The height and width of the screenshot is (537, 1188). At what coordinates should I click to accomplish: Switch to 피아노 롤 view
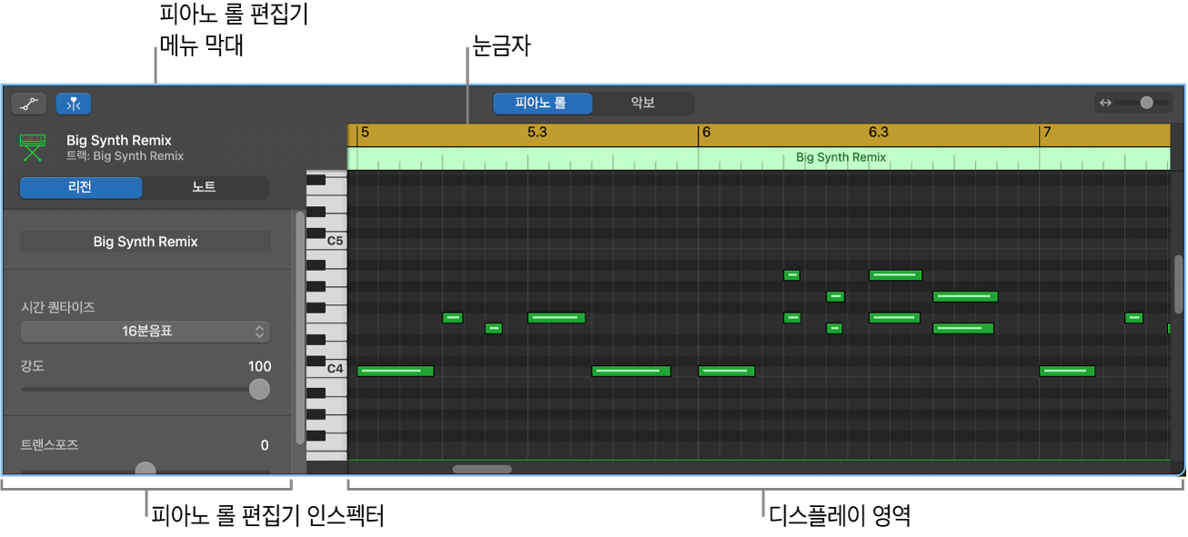[x=542, y=104]
